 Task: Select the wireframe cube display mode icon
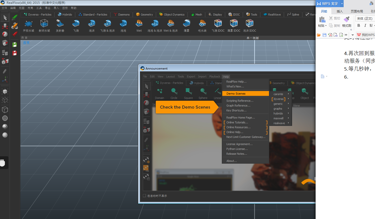(x=5, y=110)
